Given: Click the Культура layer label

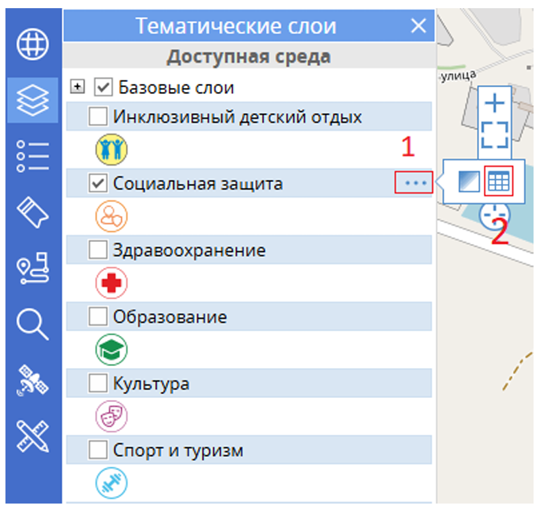Looking at the screenshot, I should tap(151, 384).
